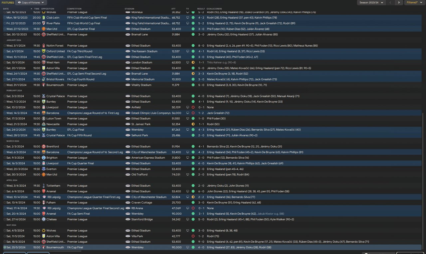
Task: Click Aston Villa's badge in the 20/1/2024 row
Action: click(x=44, y=68)
